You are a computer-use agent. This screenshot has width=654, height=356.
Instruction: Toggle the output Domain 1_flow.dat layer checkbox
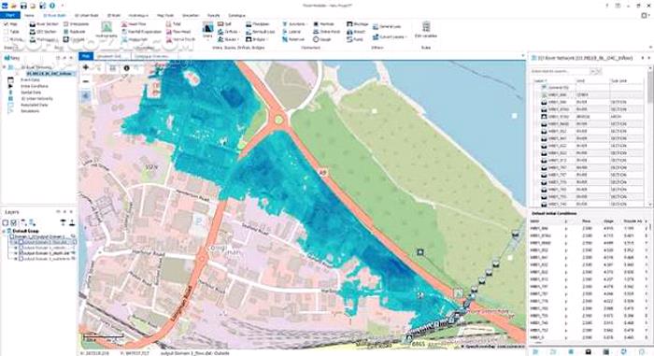point(21,242)
